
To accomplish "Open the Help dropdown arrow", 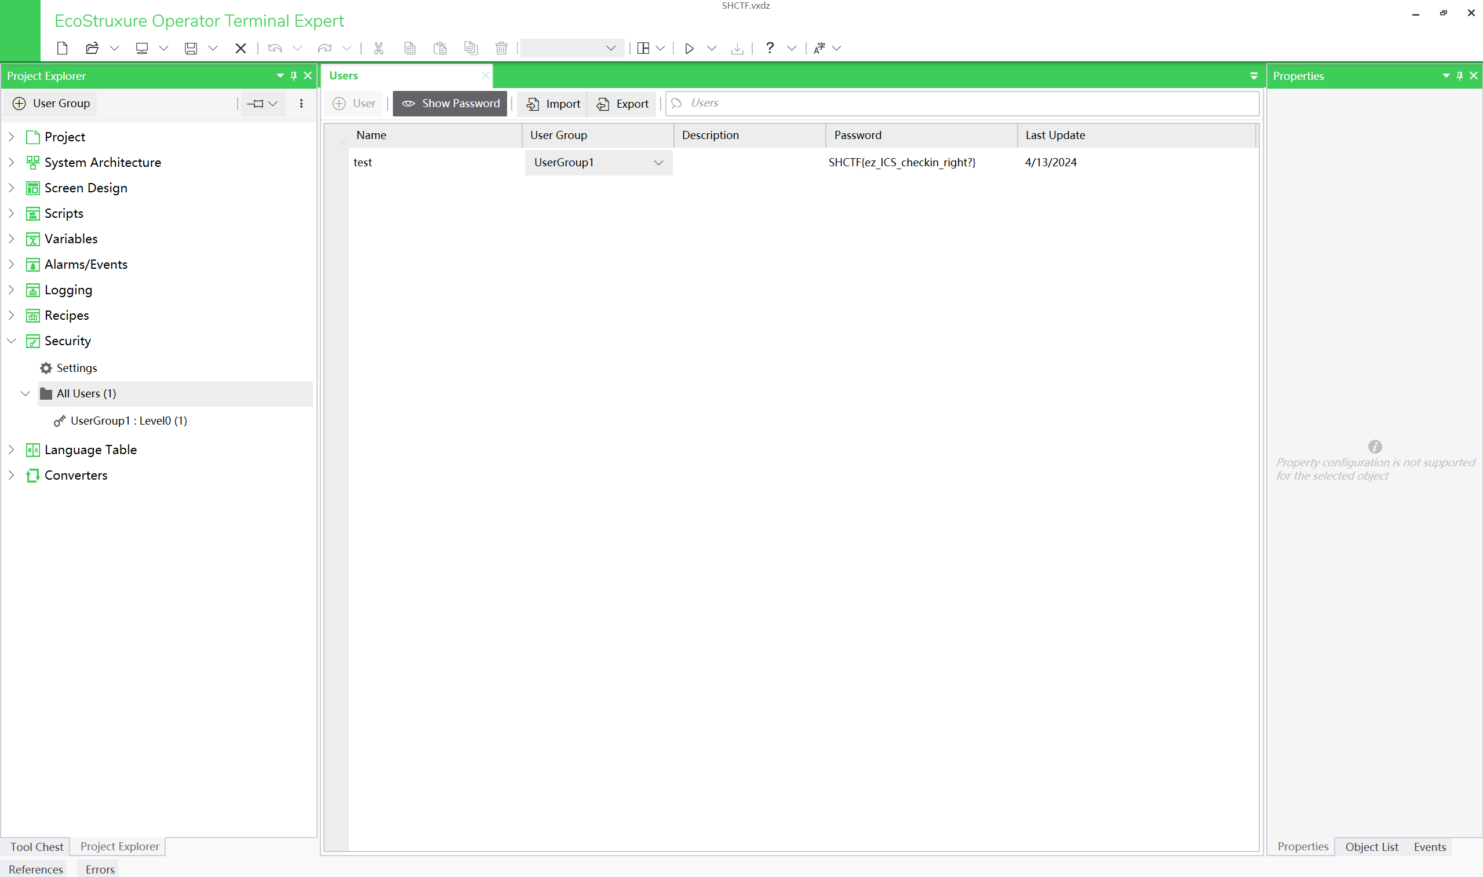I will 792,48.
